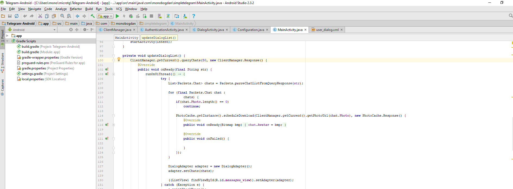Open the app run configuration dropdown
The image size is (513, 189).
point(105,16)
